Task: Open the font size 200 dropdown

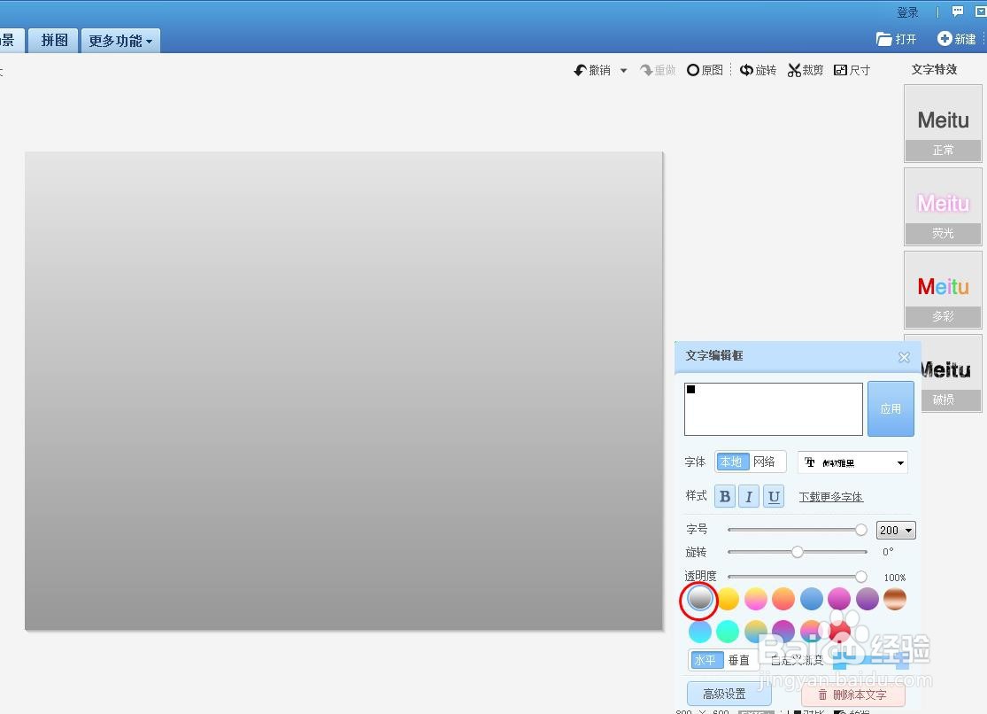Action: tap(896, 530)
